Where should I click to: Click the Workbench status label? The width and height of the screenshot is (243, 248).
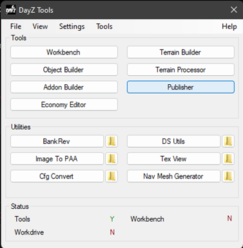[147, 219]
